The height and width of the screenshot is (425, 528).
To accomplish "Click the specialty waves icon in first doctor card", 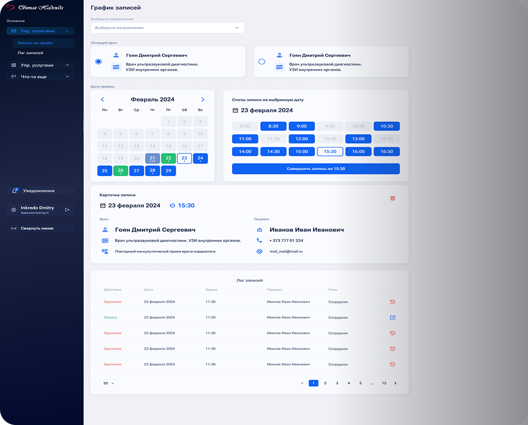I will (116, 67).
